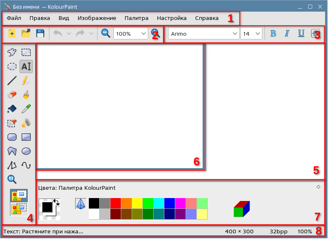Screen dimensions: 328x240
Task: Open the Redo history dropdown arrow
Action: click(91, 34)
